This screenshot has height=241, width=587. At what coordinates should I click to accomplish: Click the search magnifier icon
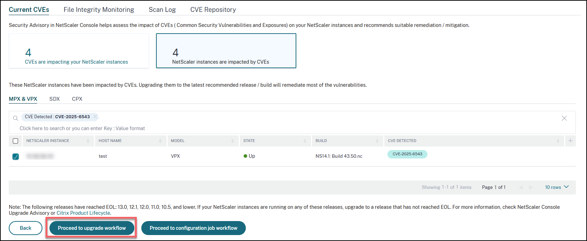pos(15,118)
